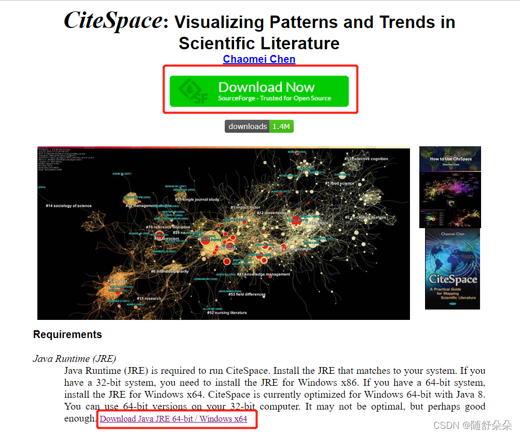
Task: Click the '#14 sociology of science' cluster label
Action: pos(69,206)
